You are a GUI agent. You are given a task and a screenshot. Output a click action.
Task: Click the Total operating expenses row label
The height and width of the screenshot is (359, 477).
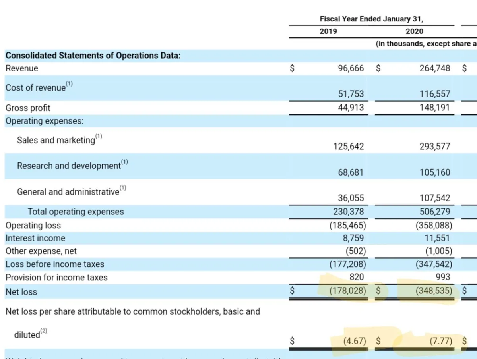tap(76, 212)
